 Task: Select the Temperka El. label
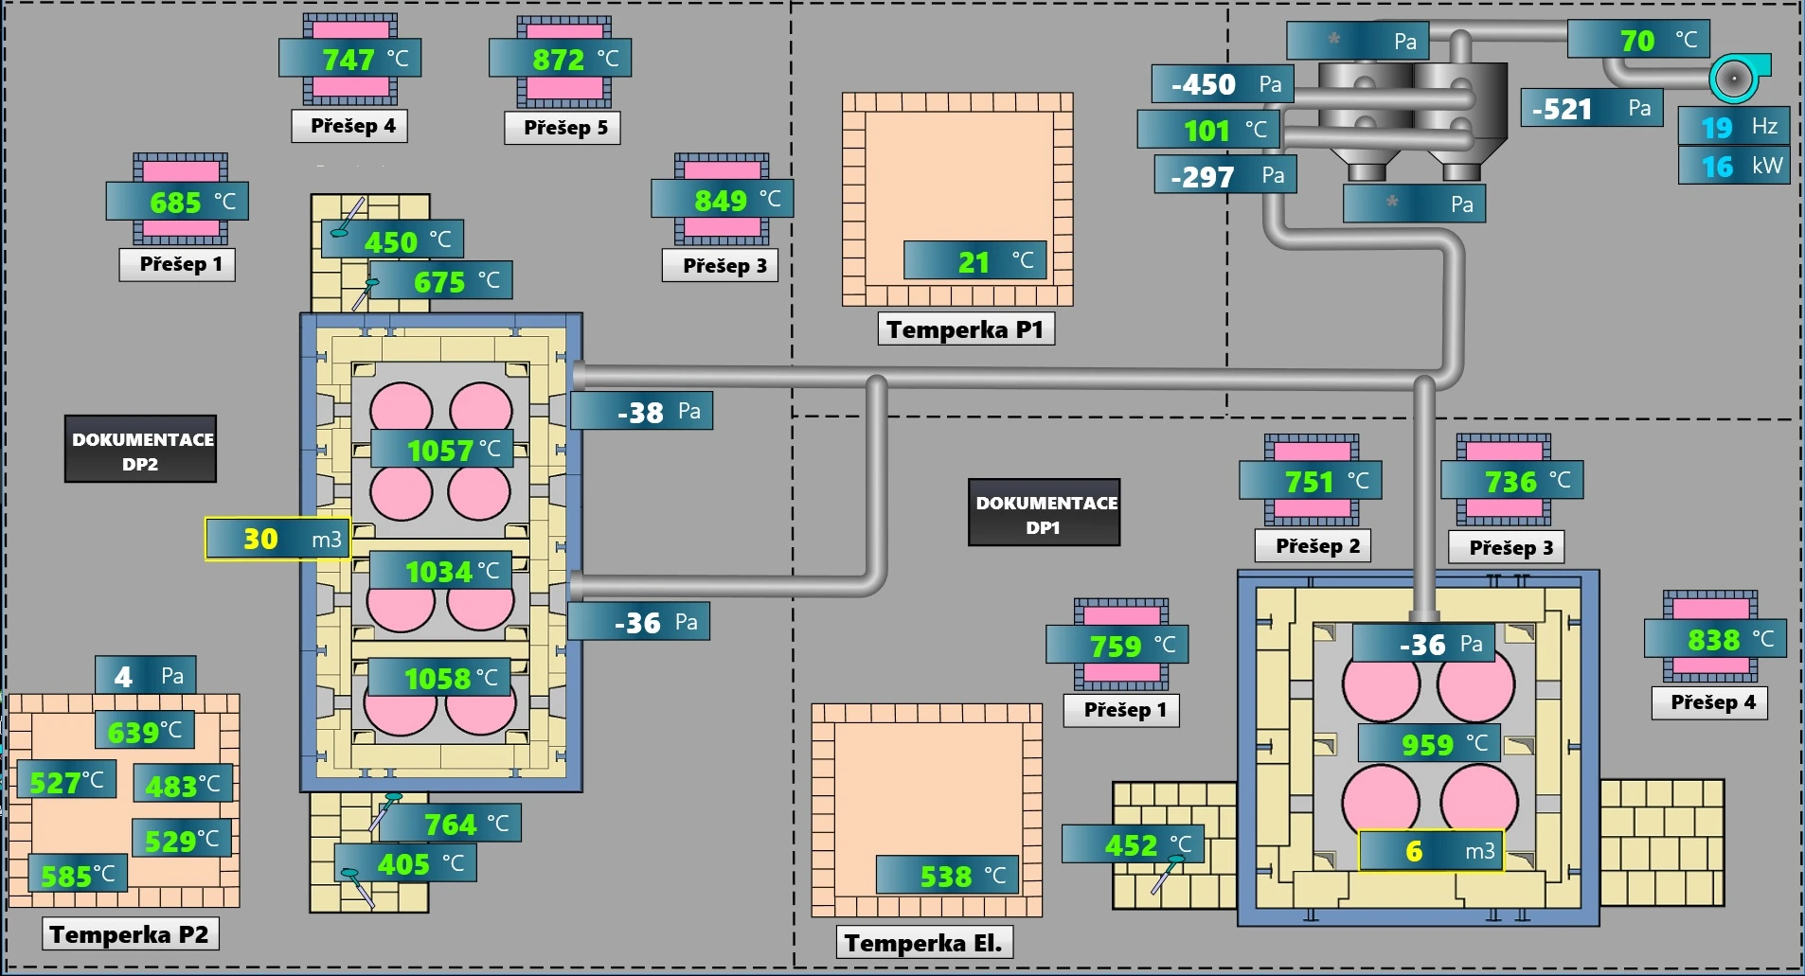tap(925, 942)
